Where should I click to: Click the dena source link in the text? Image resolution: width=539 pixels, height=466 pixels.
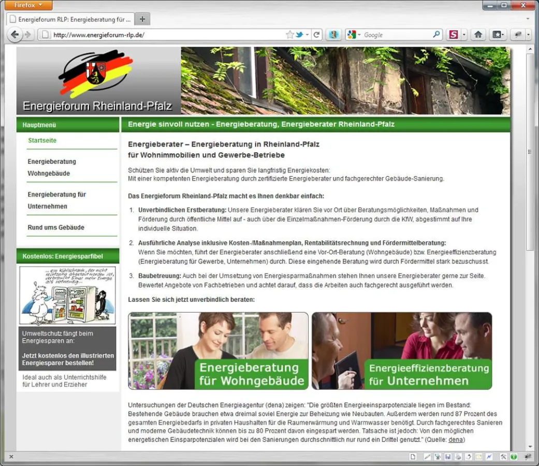pyautogui.click(x=457, y=440)
